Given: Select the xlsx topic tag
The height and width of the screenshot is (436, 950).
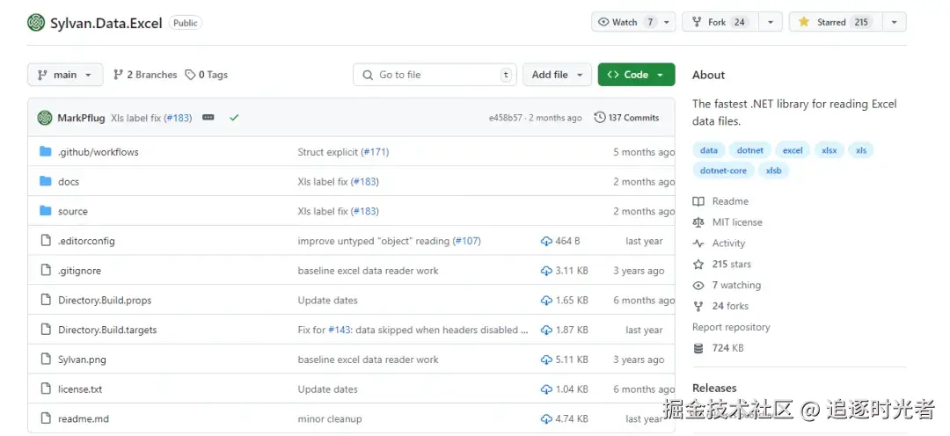Looking at the screenshot, I should [829, 150].
